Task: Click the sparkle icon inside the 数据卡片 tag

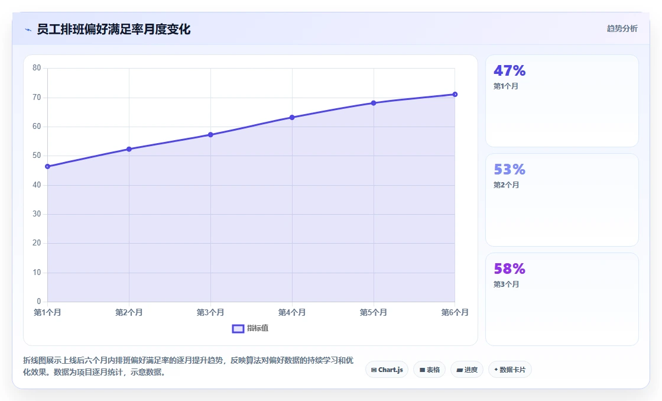Action: (x=496, y=370)
